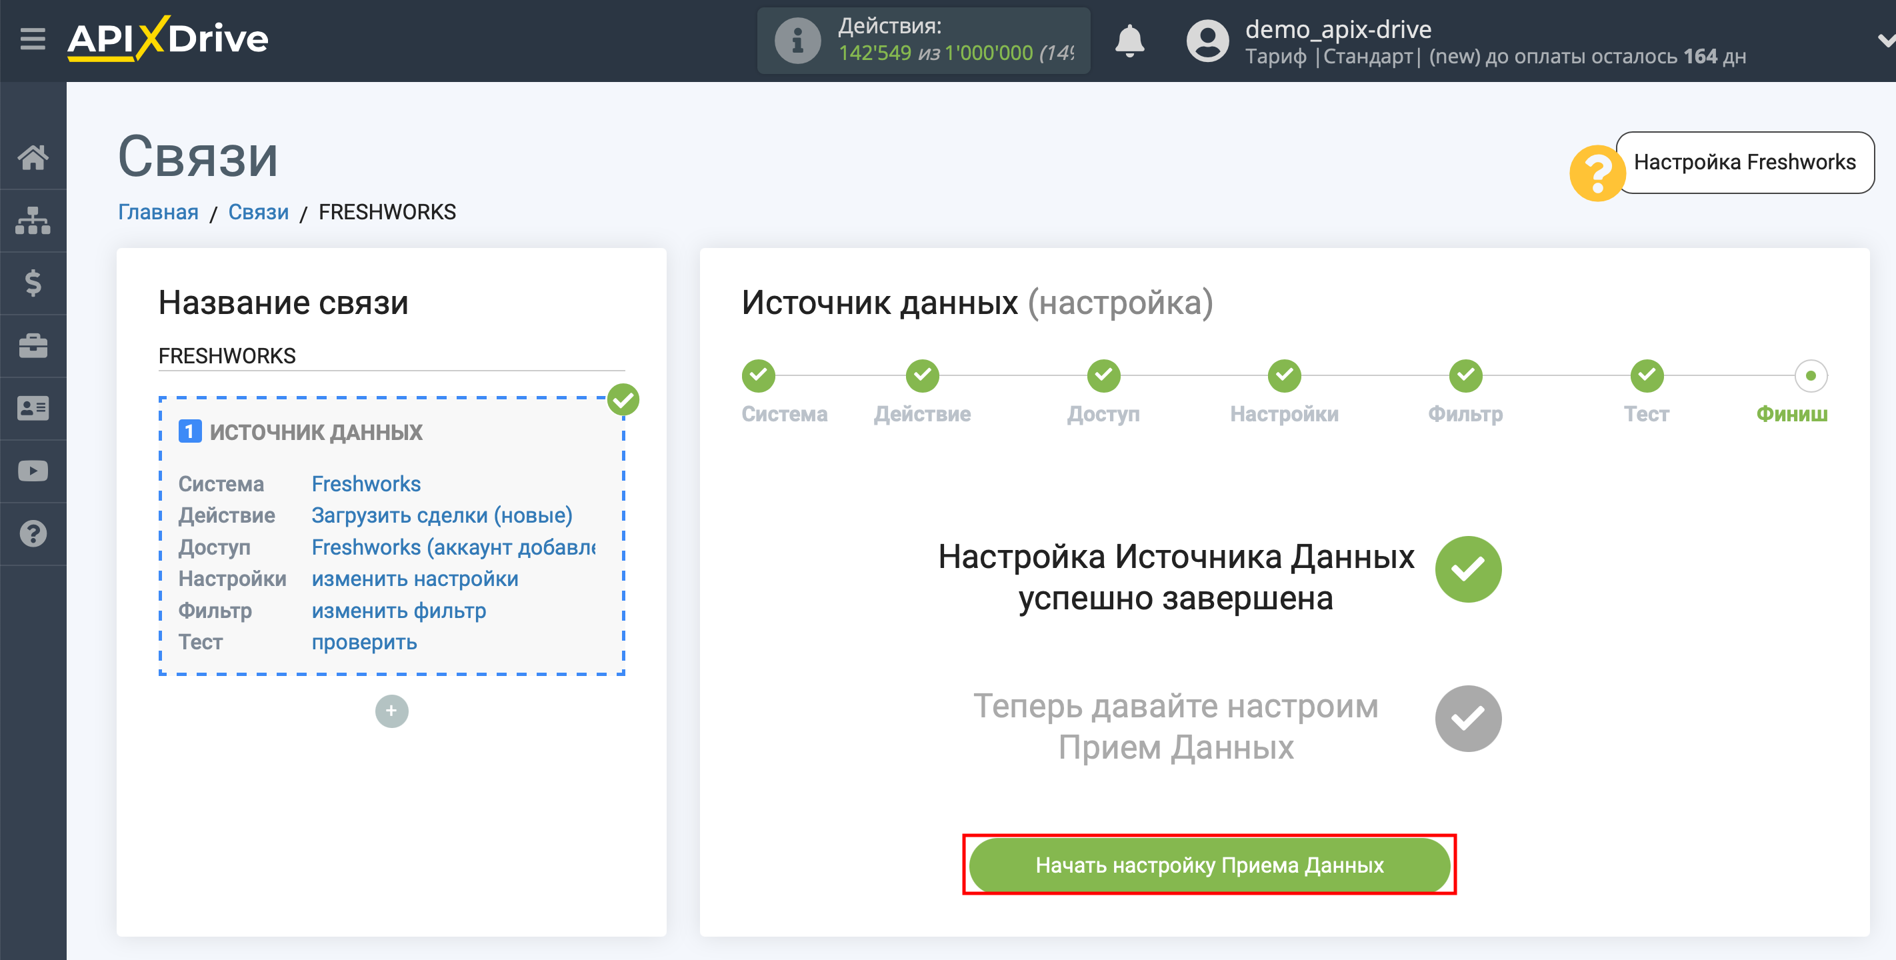1896x960 pixels.
Task: Open connections sitemap icon in sidebar
Action: point(33,220)
